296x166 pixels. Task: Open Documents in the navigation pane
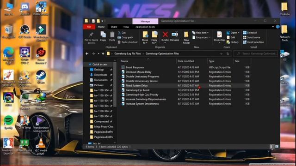pos(101,80)
